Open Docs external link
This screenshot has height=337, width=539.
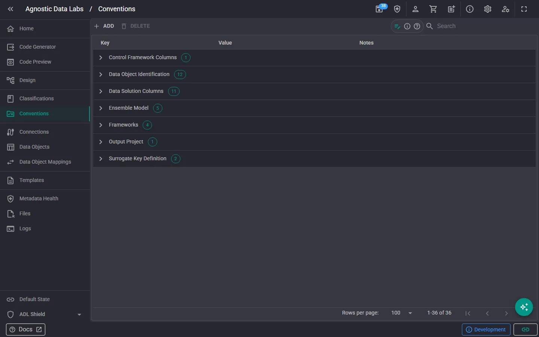pos(25,330)
